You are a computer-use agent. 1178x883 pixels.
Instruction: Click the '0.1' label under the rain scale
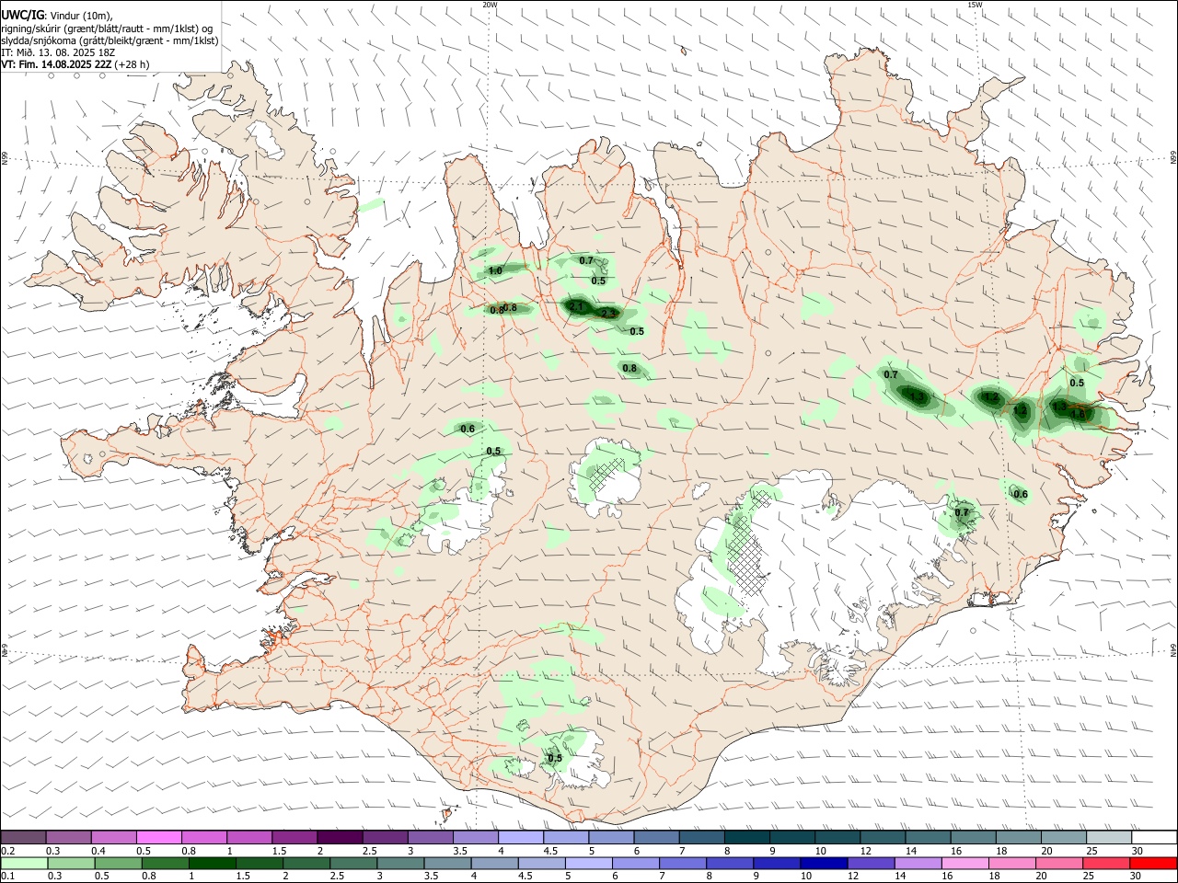(x=7, y=877)
